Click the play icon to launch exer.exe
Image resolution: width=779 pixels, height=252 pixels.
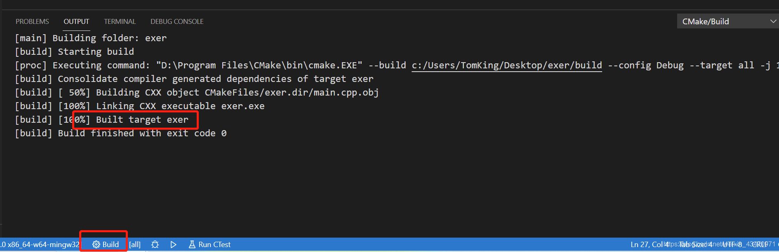[173, 244]
